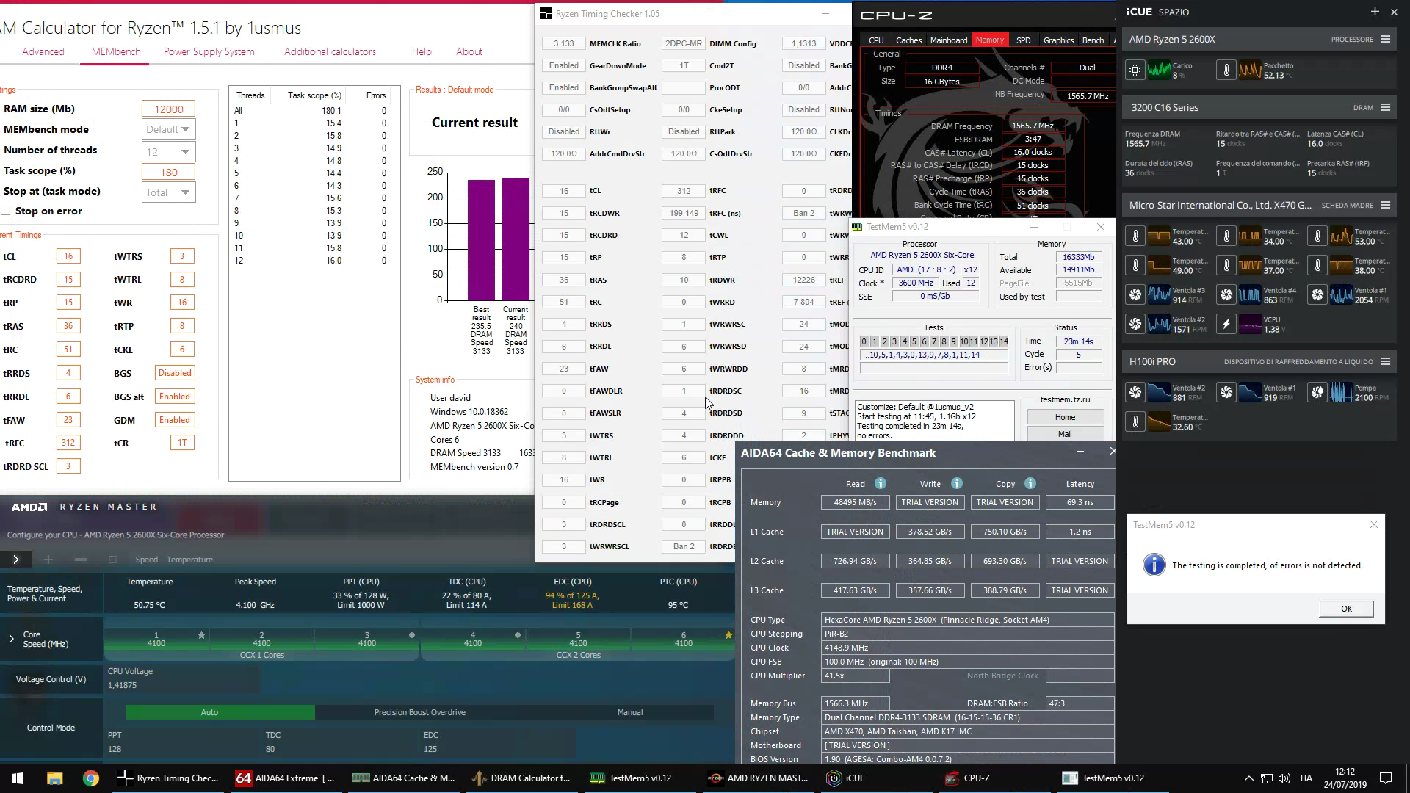1410x793 pixels.
Task: Expand the Ryzen Master side navigation arrow
Action: pos(15,560)
